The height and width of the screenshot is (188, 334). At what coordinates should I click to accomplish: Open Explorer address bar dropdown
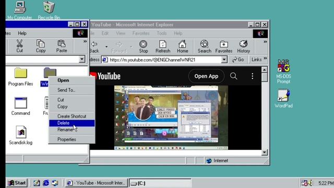pos(82,59)
